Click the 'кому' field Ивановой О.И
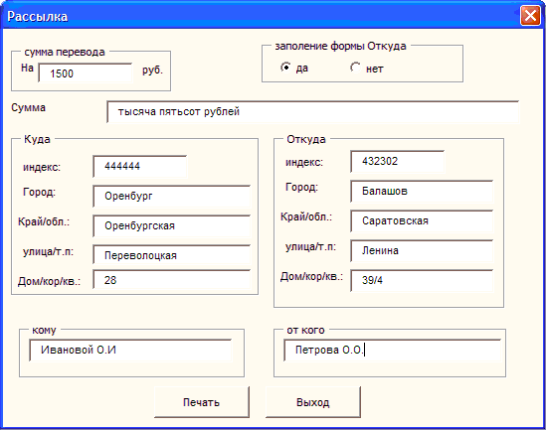 point(130,351)
